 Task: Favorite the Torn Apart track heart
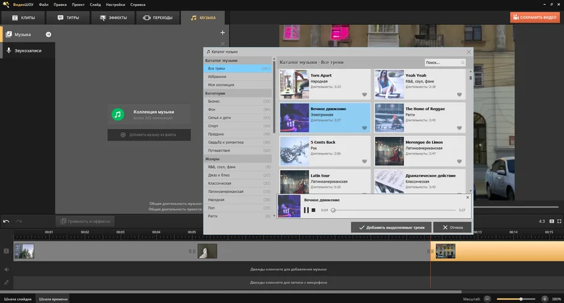pyautogui.click(x=365, y=95)
